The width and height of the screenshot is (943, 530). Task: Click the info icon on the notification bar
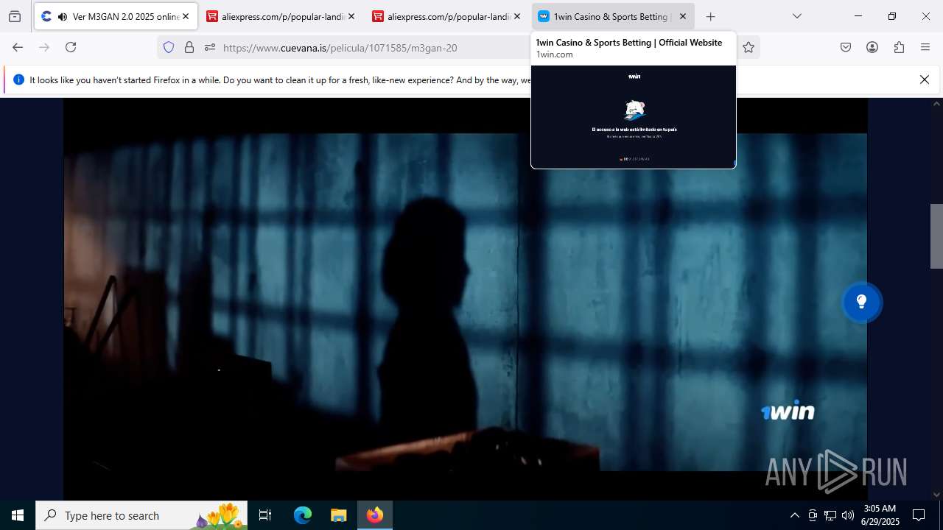click(x=18, y=79)
